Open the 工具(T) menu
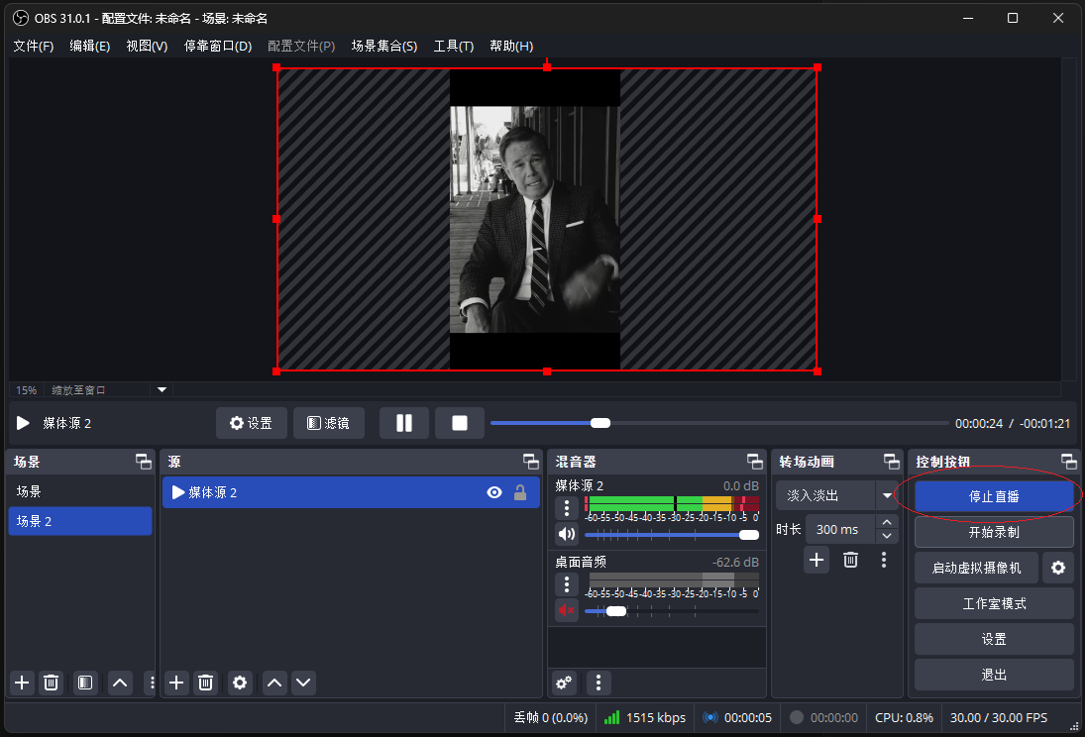1085x737 pixels. point(453,47)
